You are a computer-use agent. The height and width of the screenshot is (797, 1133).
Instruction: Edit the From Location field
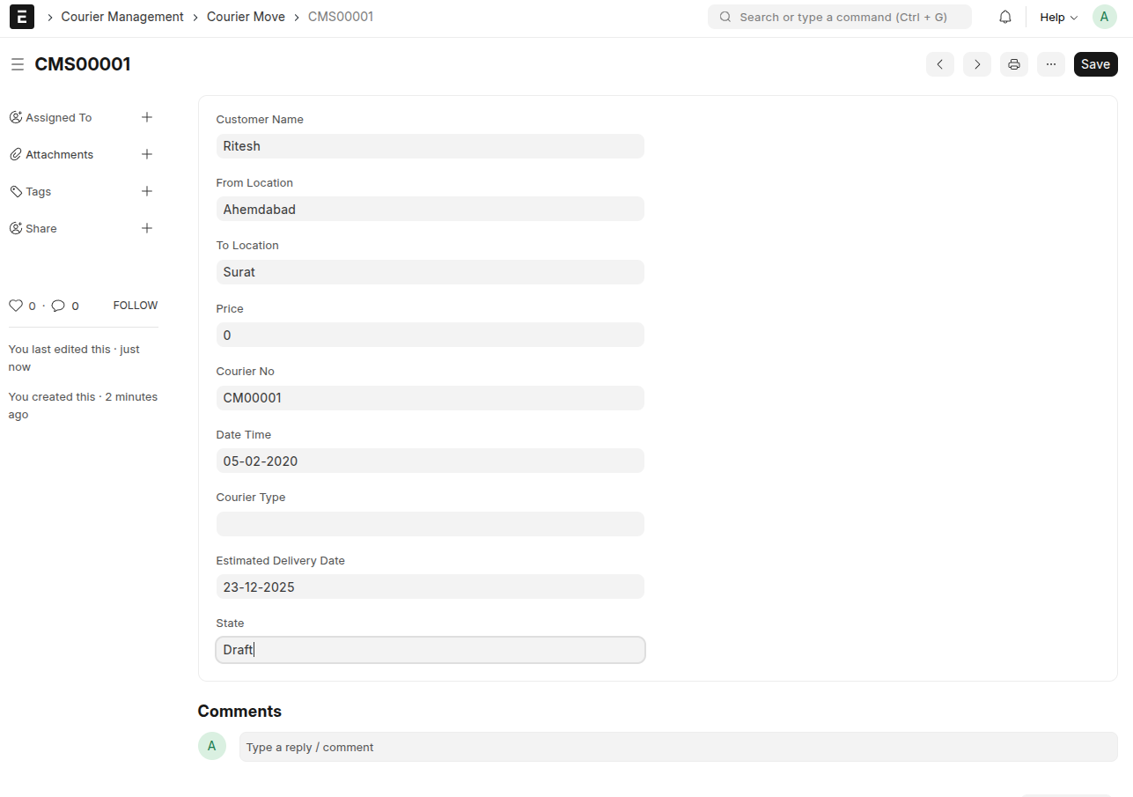tap(430, 209)
